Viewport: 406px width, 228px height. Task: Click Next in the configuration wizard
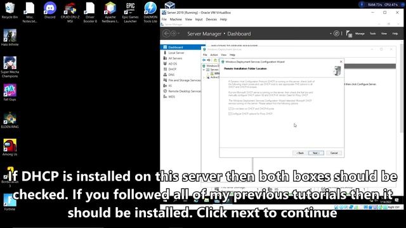(x=316, y=153)
